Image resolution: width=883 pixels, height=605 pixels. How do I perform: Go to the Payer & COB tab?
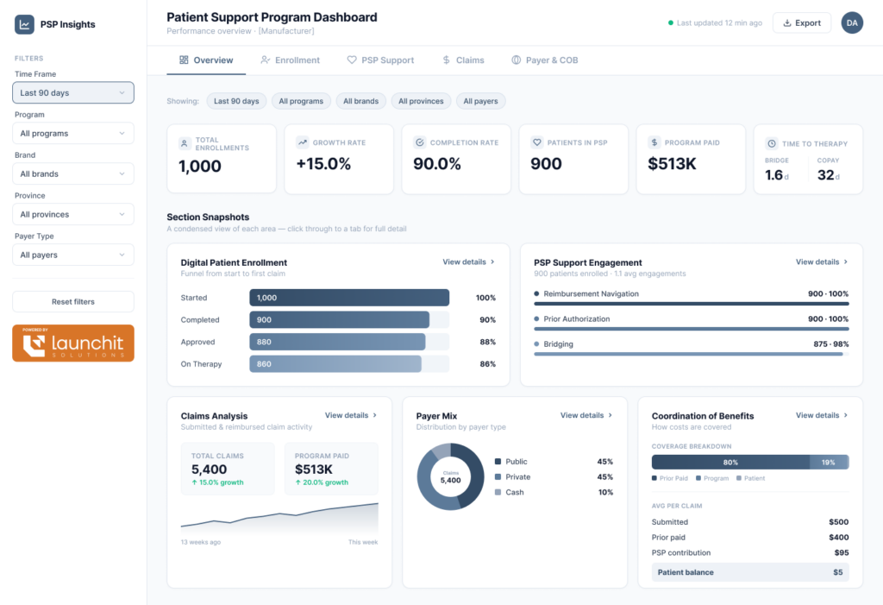coord(544,60)
